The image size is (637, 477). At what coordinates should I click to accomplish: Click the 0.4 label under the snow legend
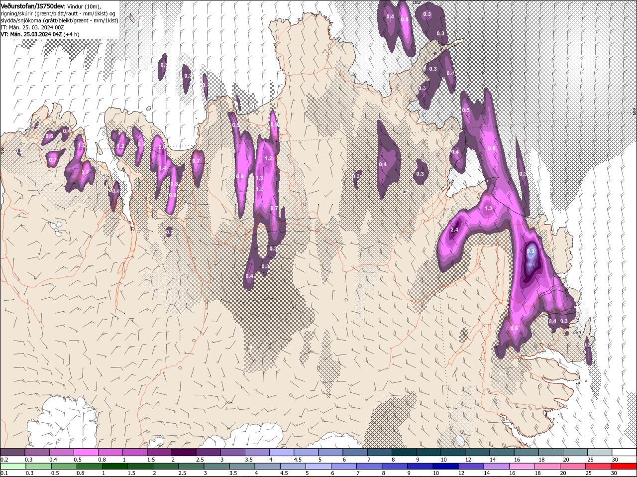pyautogui.click(x=53, y=459)
